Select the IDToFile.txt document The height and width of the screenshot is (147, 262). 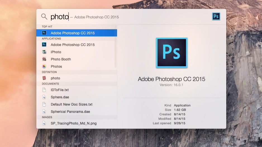point(77,90)
